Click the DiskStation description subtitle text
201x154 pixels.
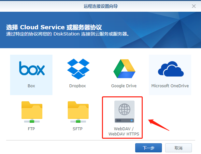point(67,34)
